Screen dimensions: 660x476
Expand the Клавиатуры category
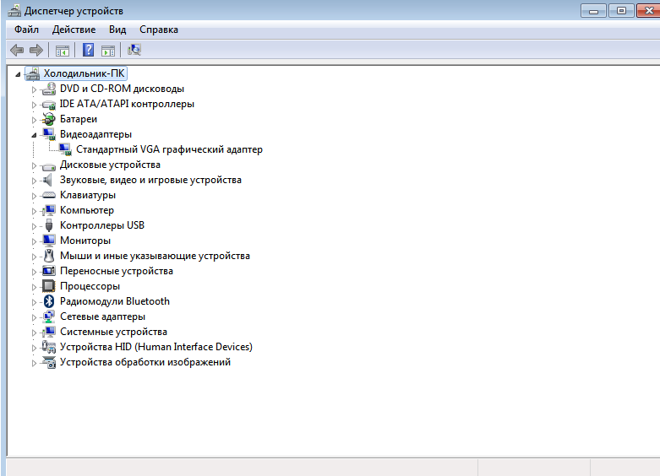34,196
